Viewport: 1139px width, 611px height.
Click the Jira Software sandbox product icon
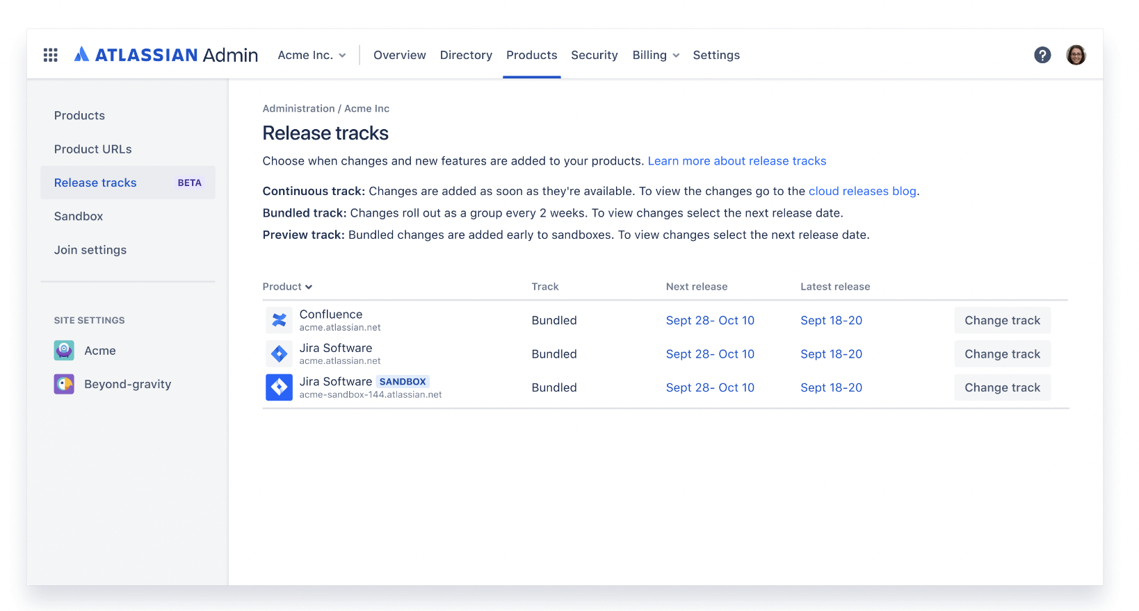(279, 387)
